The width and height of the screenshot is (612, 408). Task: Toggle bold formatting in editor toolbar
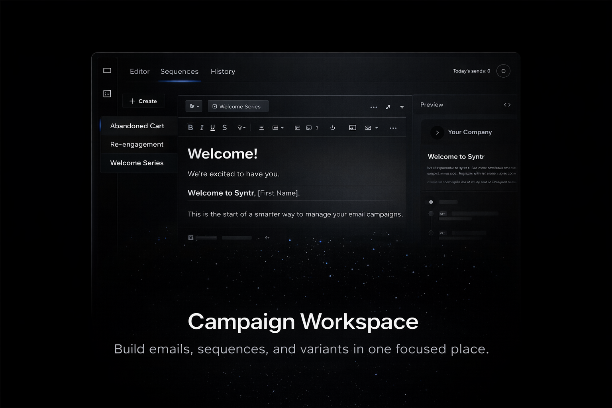click(190, 127)
